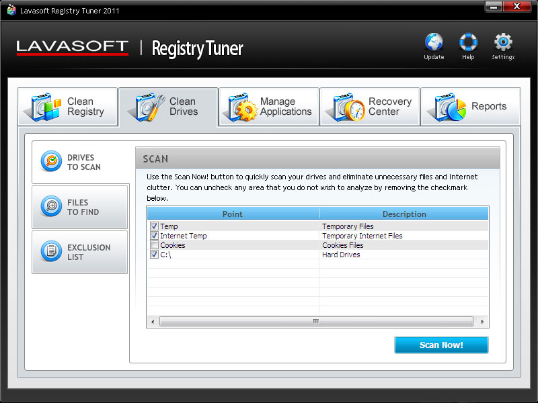Open the Exclusion List section
This screenshot has width=538, height=403.
[x=79, y=252]
